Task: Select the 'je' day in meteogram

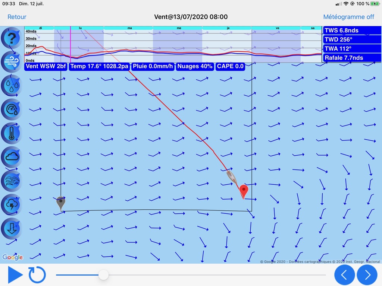Action: [228, 28]
